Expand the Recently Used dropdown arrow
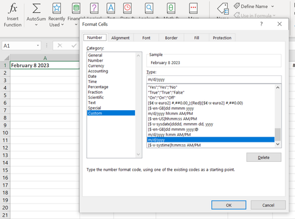Screen dimensions: 295x219 63,25
